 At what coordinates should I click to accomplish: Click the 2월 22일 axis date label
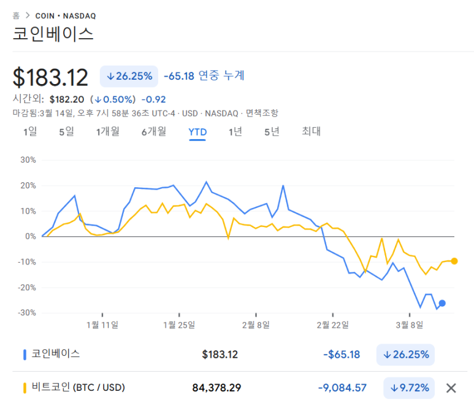[333, 325]
